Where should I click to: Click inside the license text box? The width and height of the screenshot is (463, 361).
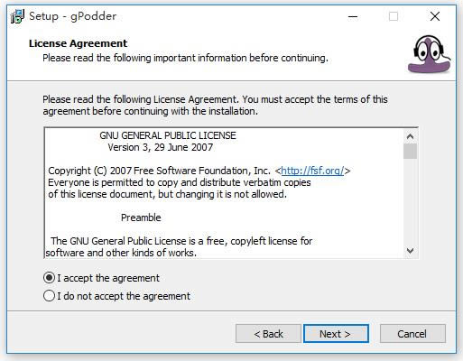coord(224,193)
